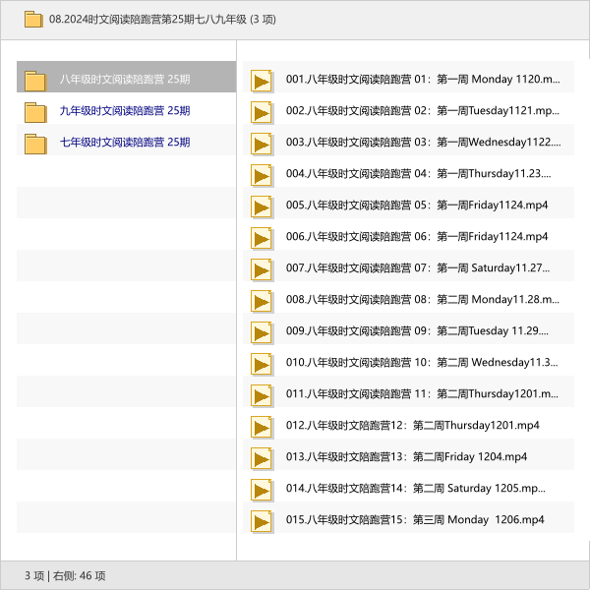Click the folder icon in the title header
The height and width of the screenshot is (590, 590).
click(x=33, y=19)
